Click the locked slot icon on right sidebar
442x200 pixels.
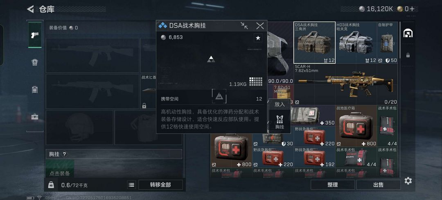pyautogui.click(x=408, y=55)
